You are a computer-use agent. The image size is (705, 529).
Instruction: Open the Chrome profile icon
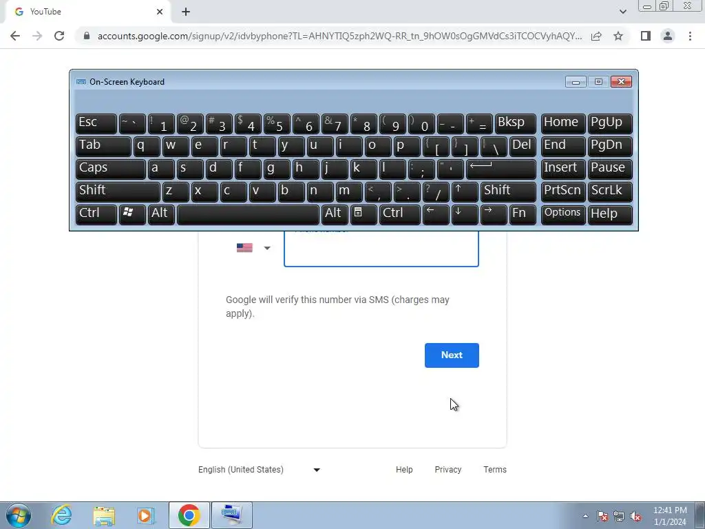pos(668,36)
